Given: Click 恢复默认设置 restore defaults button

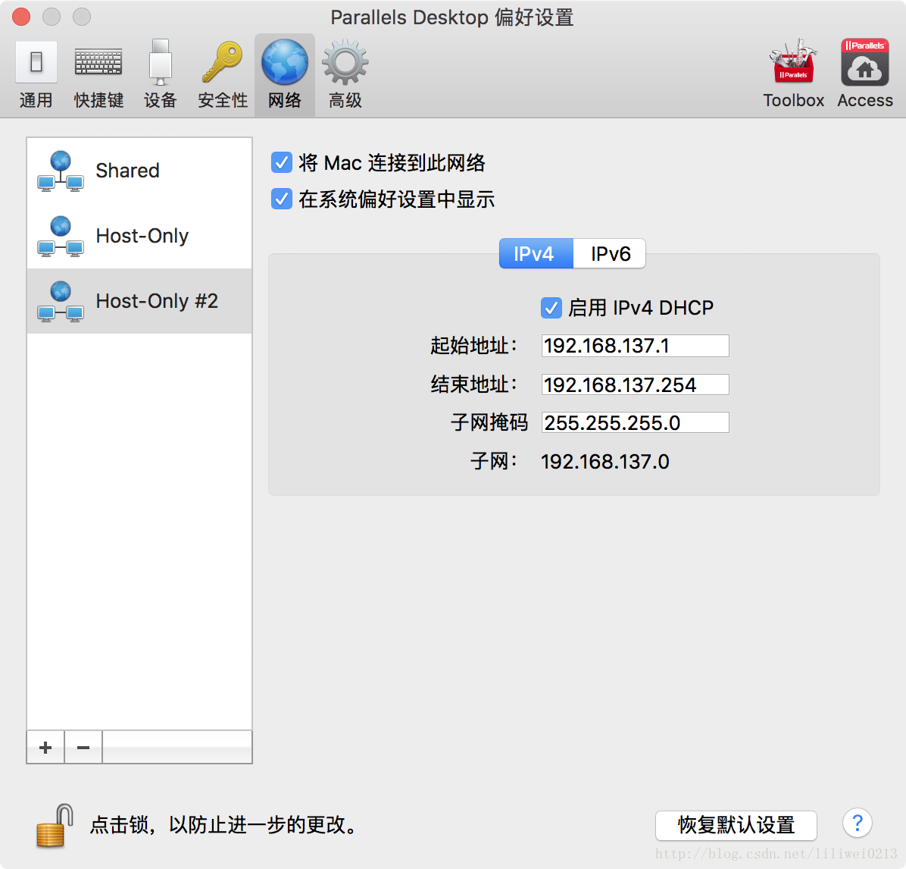Looking at the screenshot, I should pos(736,825).
